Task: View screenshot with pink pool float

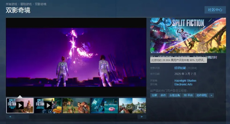Action: click(x=104, y=105)
